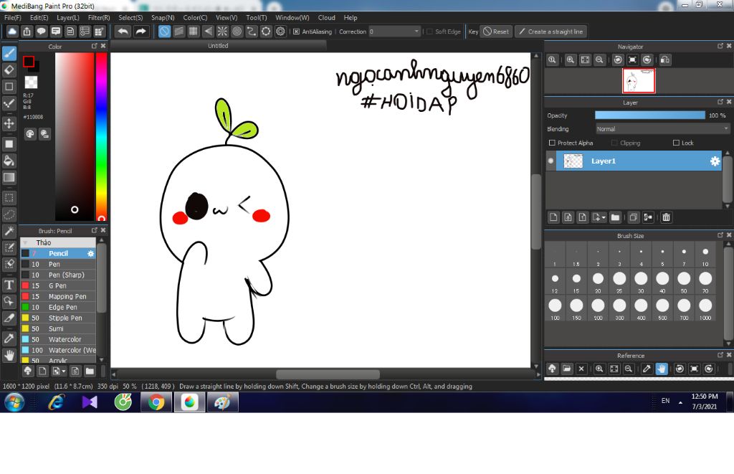Screen dimensions: 734x474
Task: Open the Blending mode dropdown
Action: 662,129
